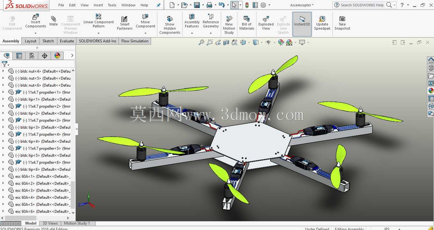Click the IPS unit system status
The width and height of the screenshot is (434, 230).
[387, 228]
